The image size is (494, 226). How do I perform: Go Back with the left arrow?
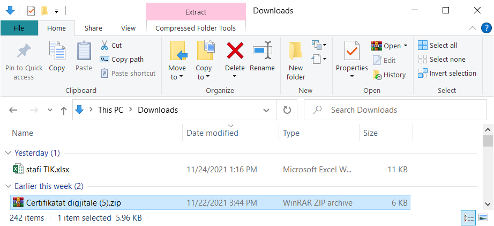point(13,110)
